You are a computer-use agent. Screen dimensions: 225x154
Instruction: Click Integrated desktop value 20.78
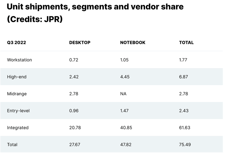click(x=75, y=128)
